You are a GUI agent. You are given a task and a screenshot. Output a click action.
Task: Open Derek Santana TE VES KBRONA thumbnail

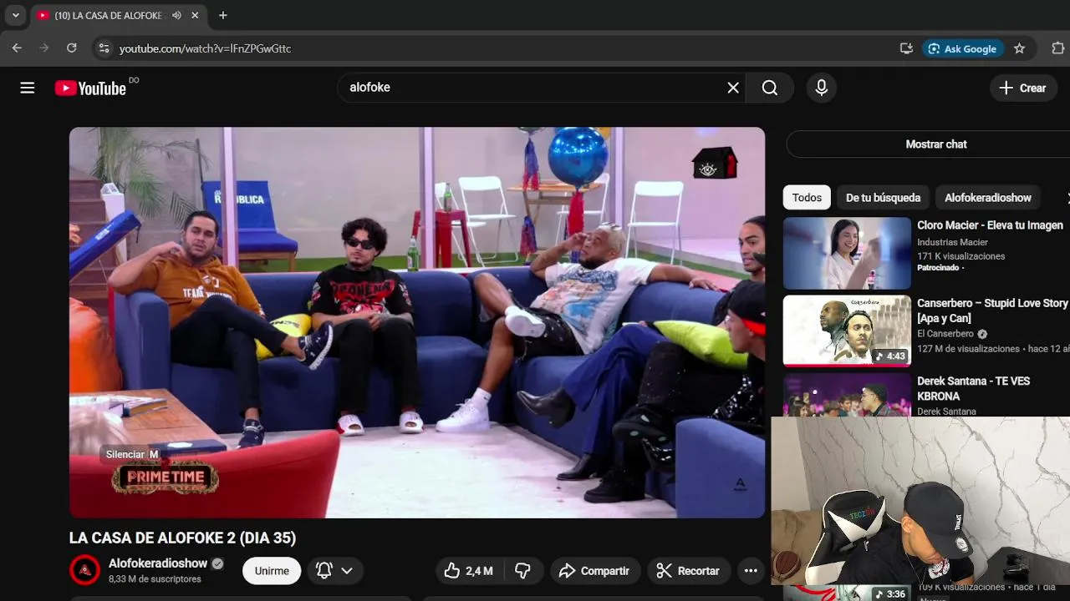pos(847,394)
